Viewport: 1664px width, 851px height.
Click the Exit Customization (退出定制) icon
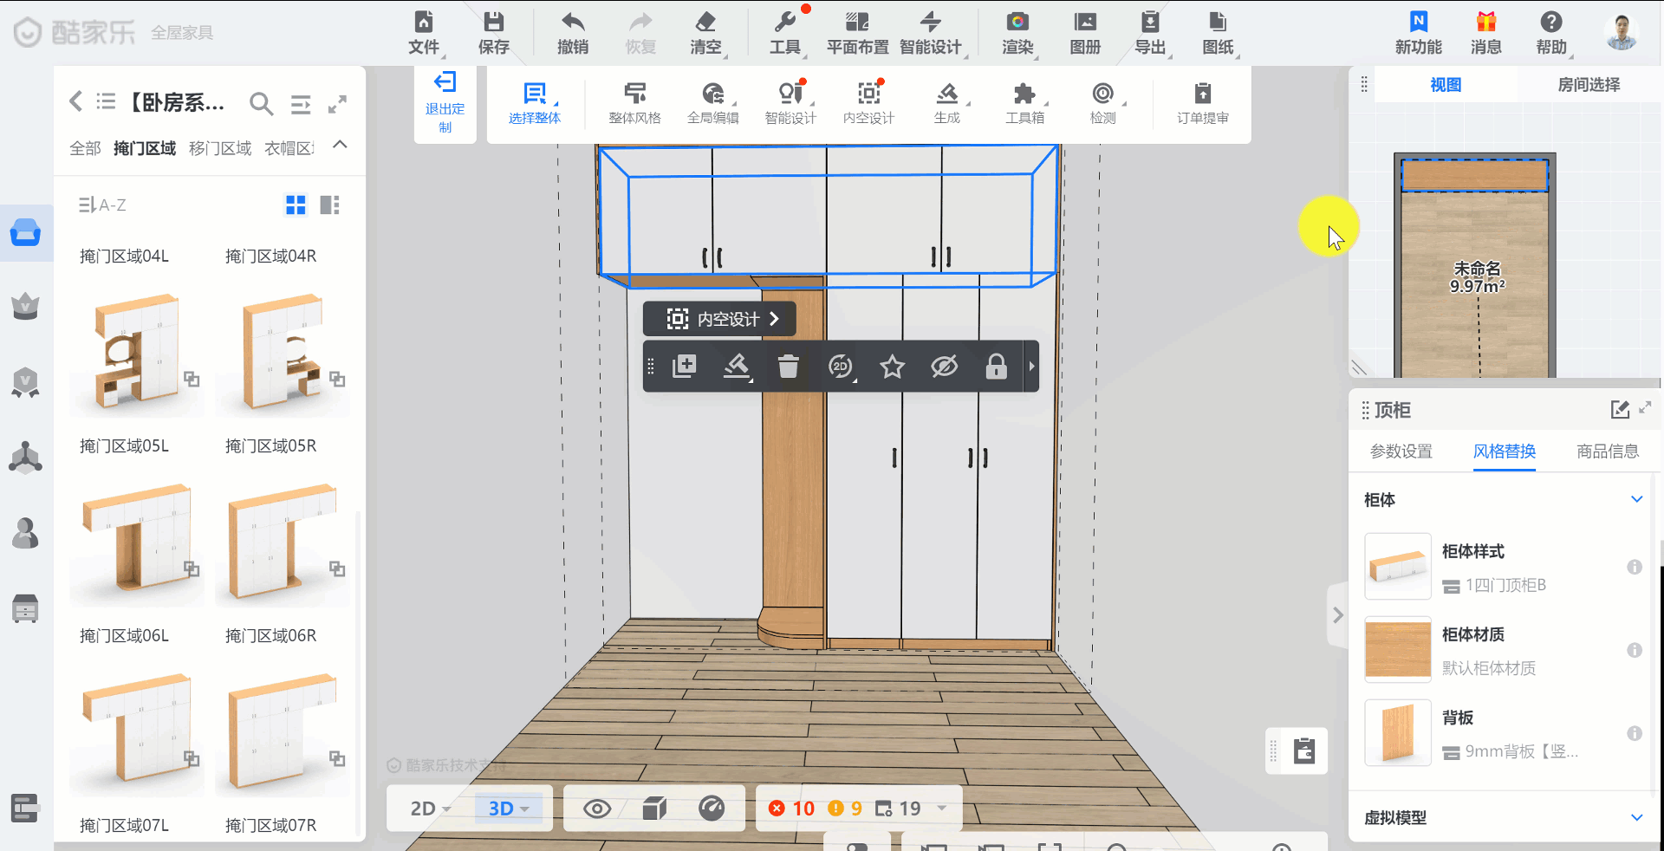tap(445, 83)
